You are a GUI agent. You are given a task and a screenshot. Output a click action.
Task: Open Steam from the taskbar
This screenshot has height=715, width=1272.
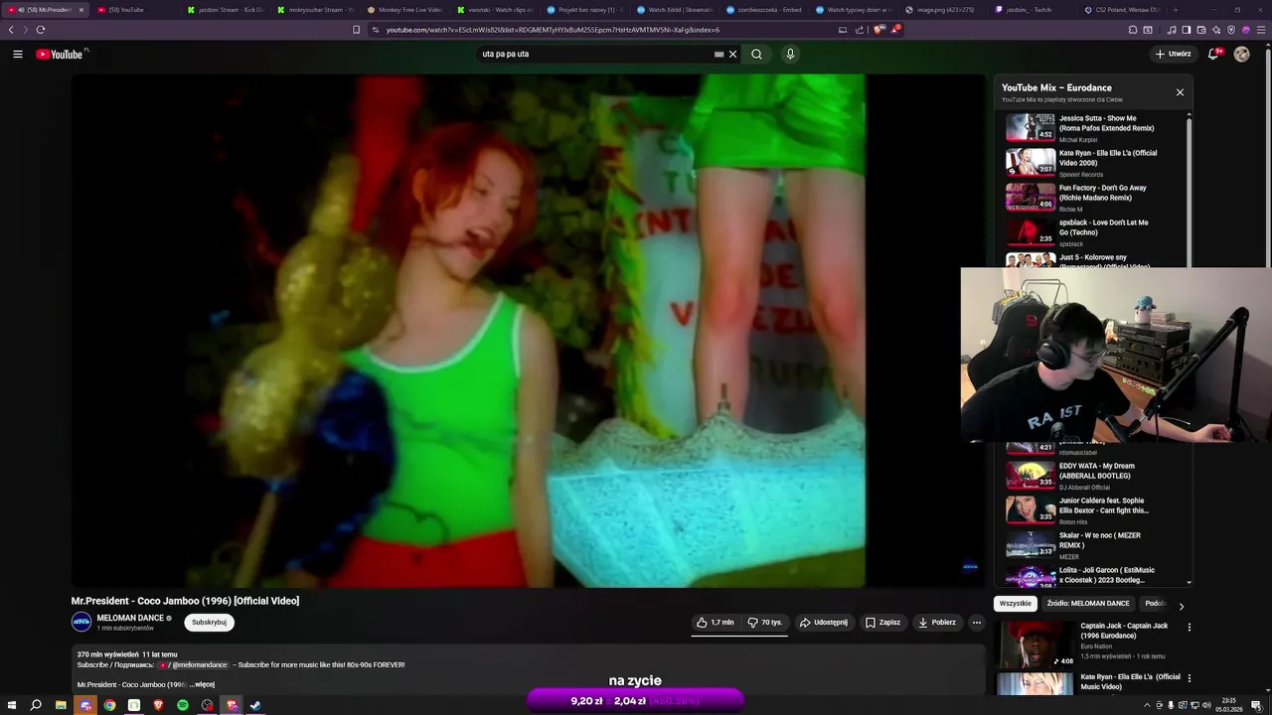point(255,705)
